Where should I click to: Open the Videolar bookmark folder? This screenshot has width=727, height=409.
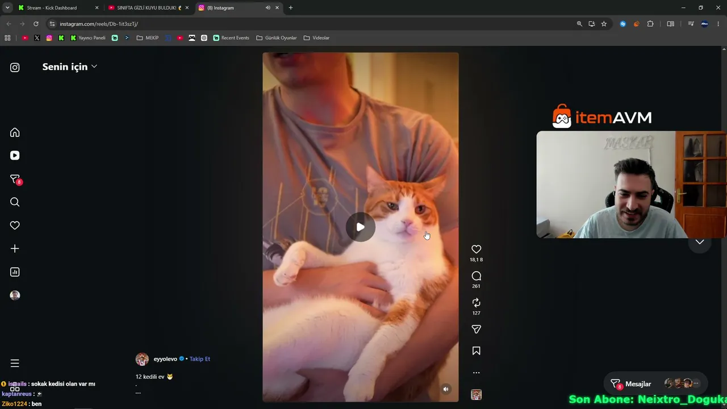(x=316, y=38)
